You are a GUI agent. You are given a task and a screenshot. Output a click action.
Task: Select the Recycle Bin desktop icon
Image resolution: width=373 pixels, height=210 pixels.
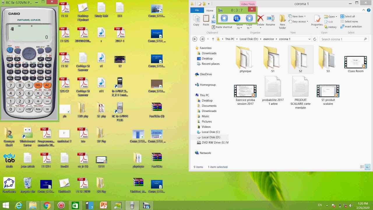click(27, 185)
